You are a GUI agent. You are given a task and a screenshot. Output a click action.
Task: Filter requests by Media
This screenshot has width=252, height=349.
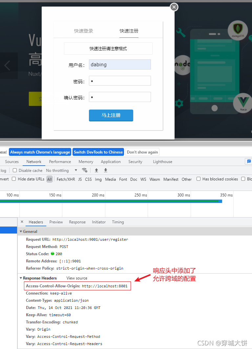111,179
